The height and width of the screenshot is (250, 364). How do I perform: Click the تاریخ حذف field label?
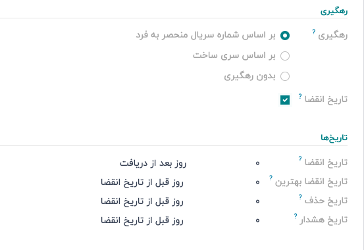[326, 201]
